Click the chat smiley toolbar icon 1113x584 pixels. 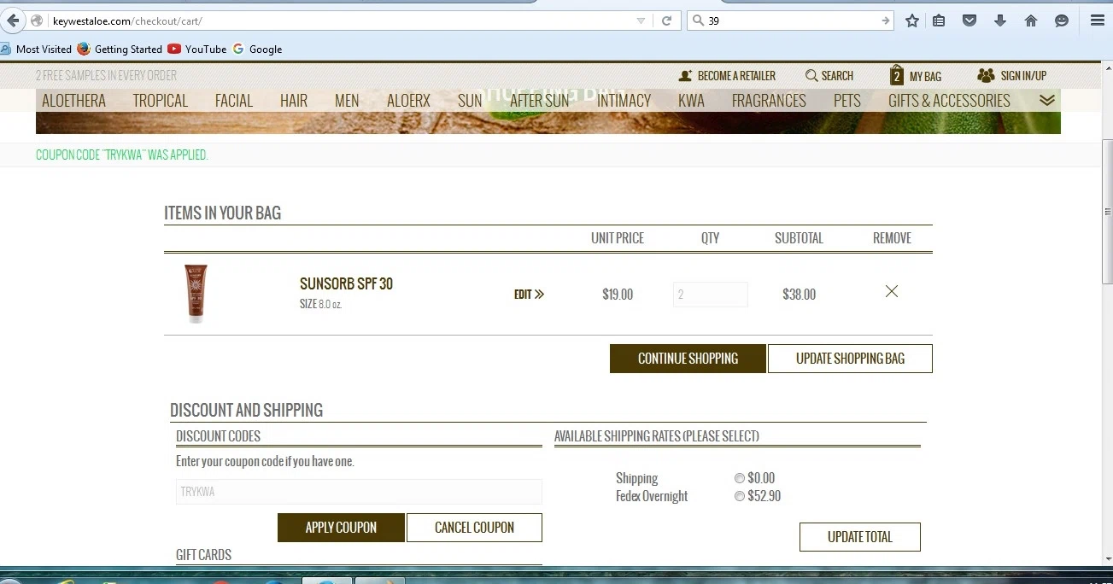pyautogui.click(x=1062, y=20)
